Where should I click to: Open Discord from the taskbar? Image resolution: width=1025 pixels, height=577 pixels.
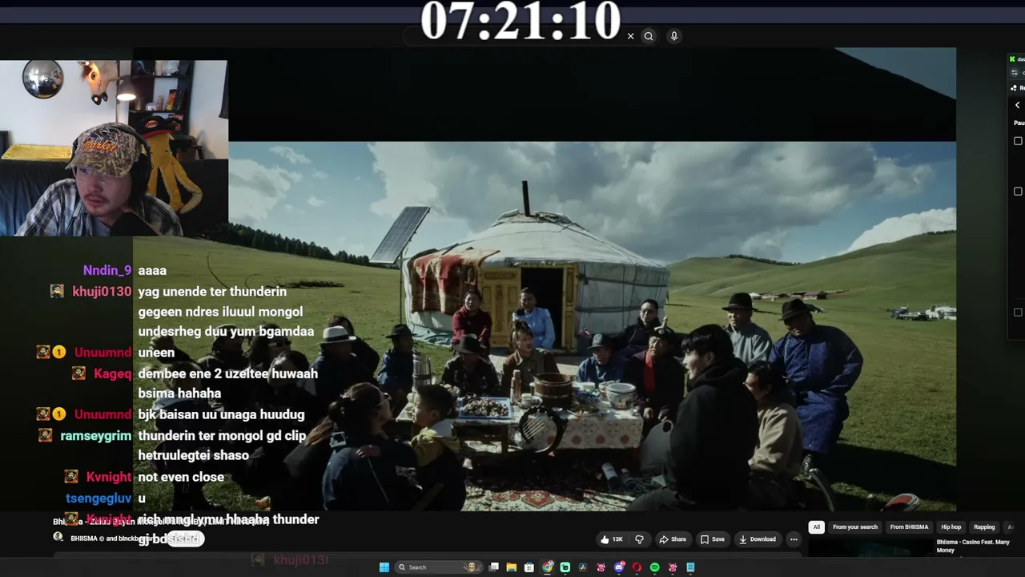pos(619,567)
